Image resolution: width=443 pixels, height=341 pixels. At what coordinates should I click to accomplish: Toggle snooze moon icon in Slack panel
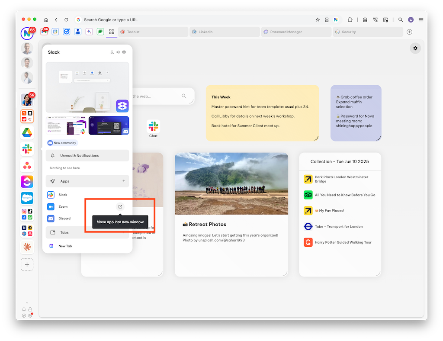pos(112,52)
